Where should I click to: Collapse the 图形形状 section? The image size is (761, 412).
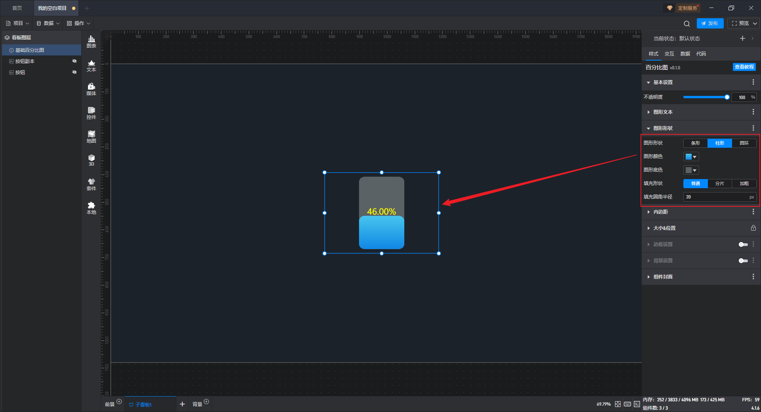tap(648, 128)
